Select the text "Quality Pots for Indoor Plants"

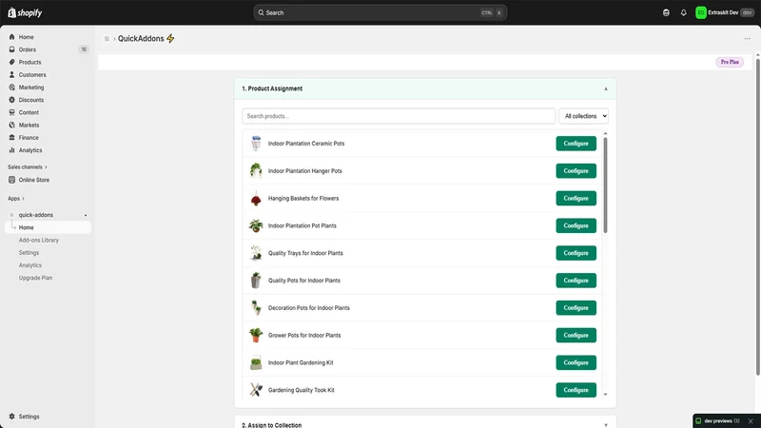(x=304, y=281)
